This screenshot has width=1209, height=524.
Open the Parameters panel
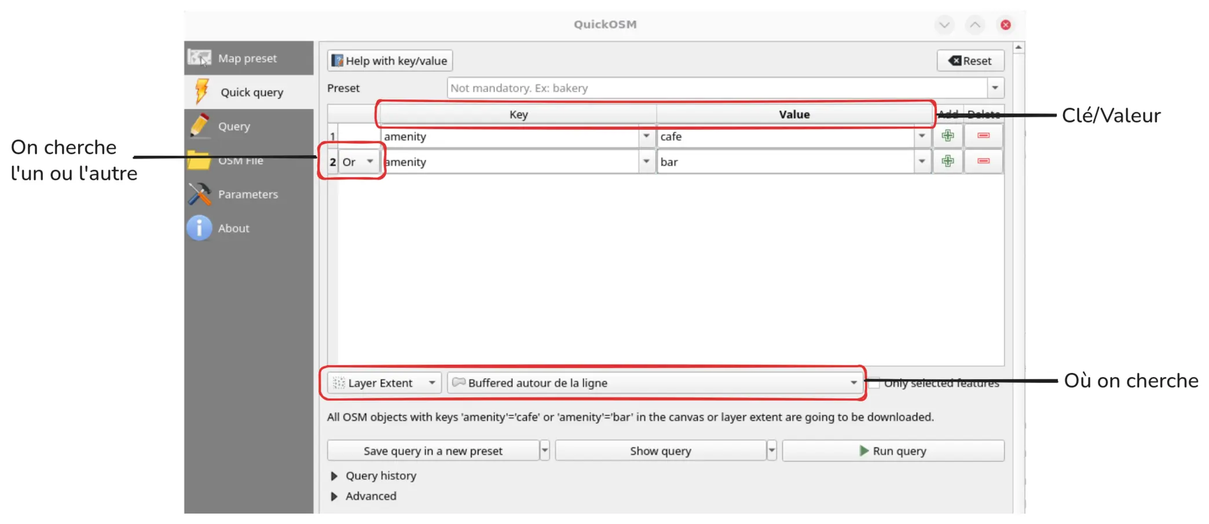(248, 194)
